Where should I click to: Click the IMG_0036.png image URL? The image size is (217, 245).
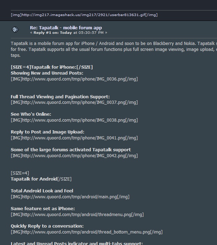(74, 79)
